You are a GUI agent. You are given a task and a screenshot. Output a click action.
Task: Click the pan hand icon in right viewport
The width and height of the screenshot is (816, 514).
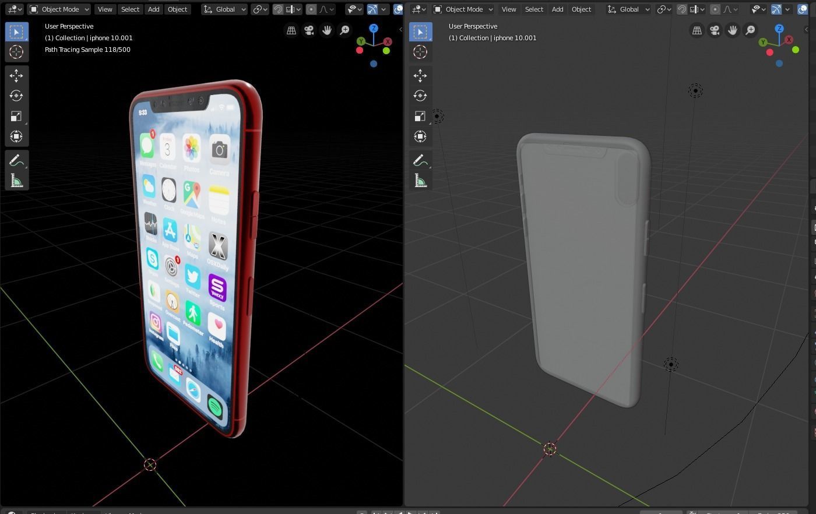tap(733, 30)
